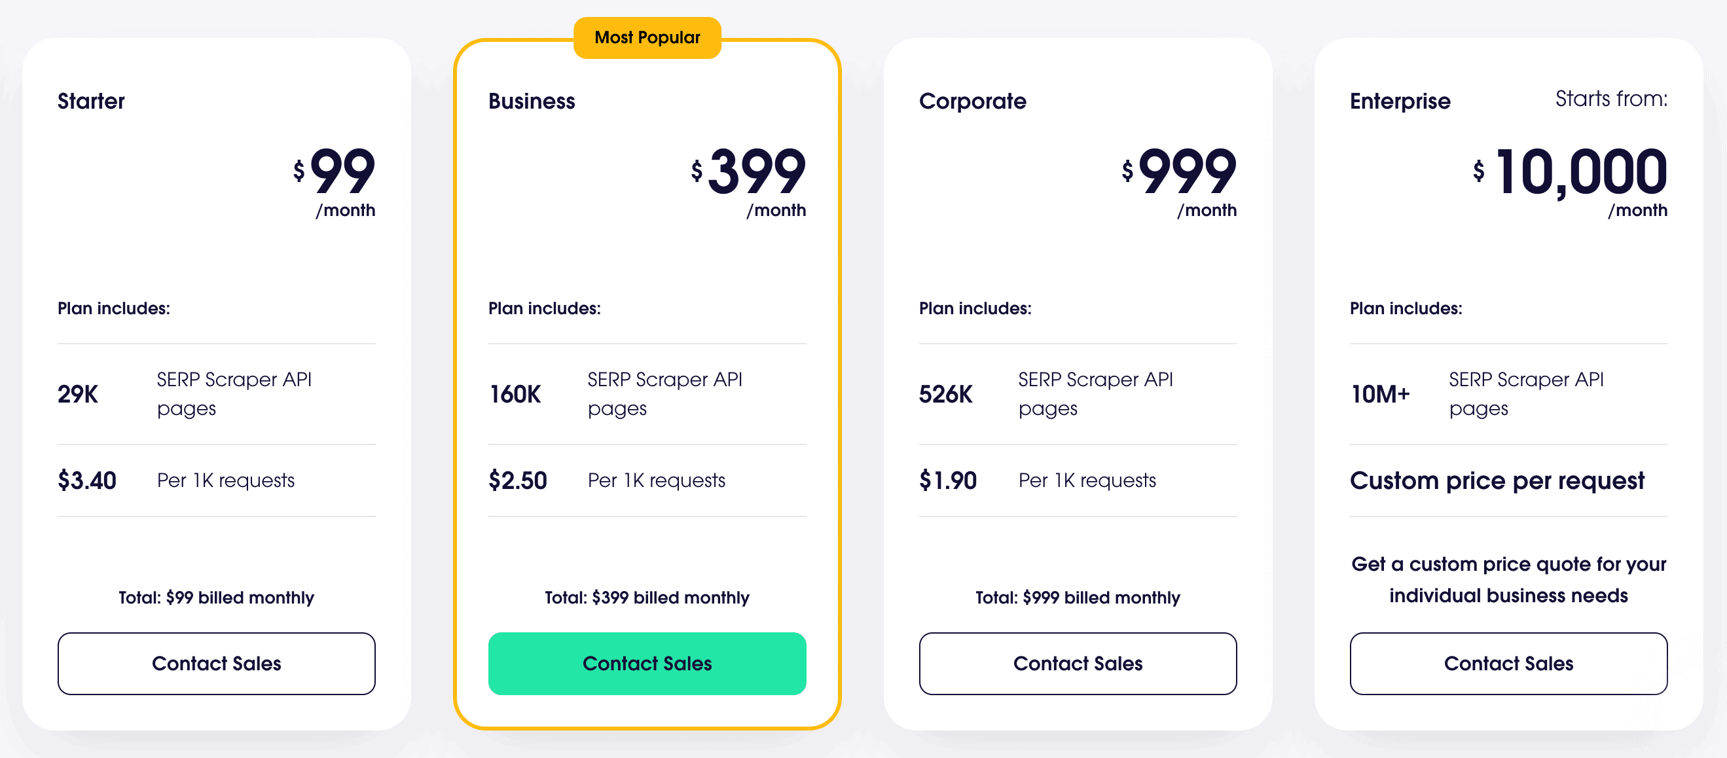
Task: Select the 29K SERP Scraper pages row
Action: coord(217,394)
